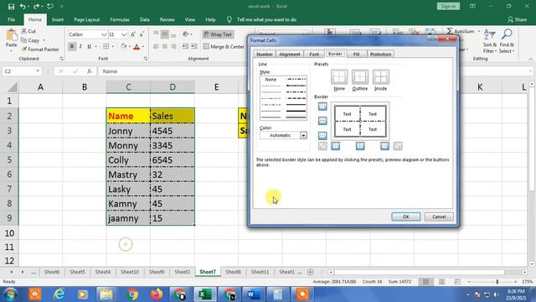536x302 pixels.
Task: Click the Save icon in title bar
Action: pyautogui.click(x=11, y=7)
